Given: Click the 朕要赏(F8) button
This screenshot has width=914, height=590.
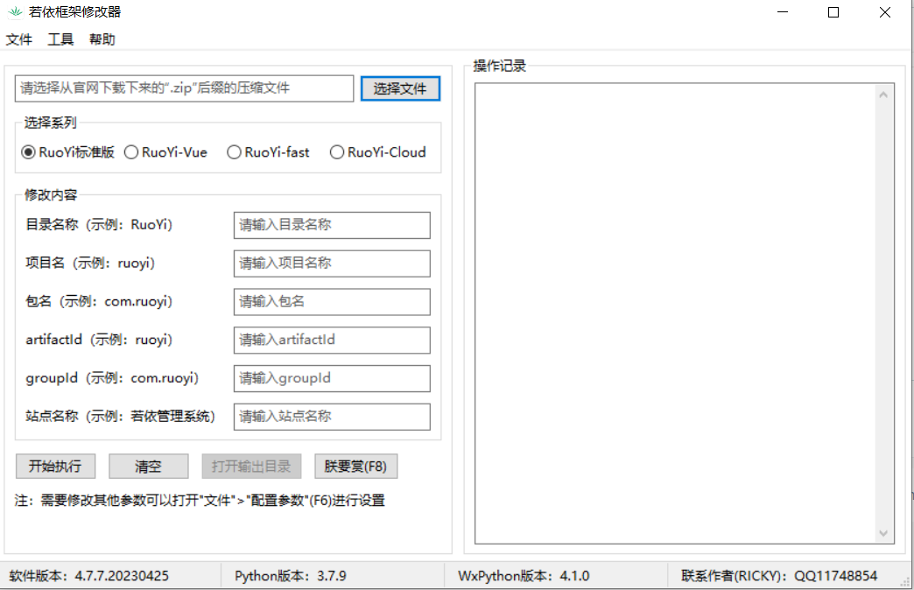Looking at the screenshot, I should [355, 467].
